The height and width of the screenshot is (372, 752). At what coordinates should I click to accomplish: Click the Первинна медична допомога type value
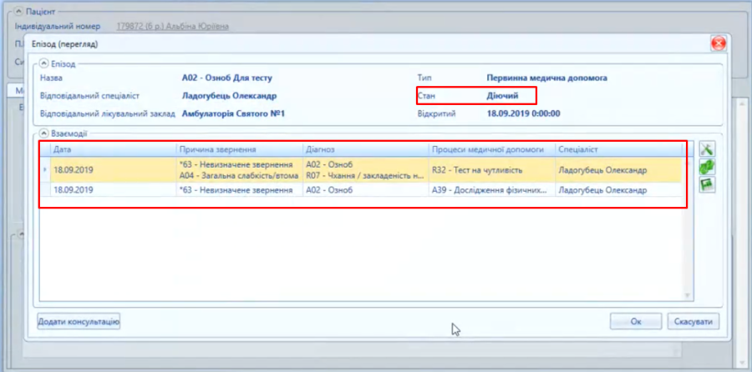(x=546, y=78)
